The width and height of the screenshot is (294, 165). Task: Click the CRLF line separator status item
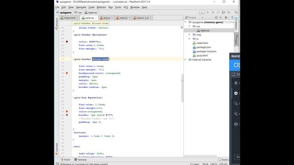tap(214, 164)
